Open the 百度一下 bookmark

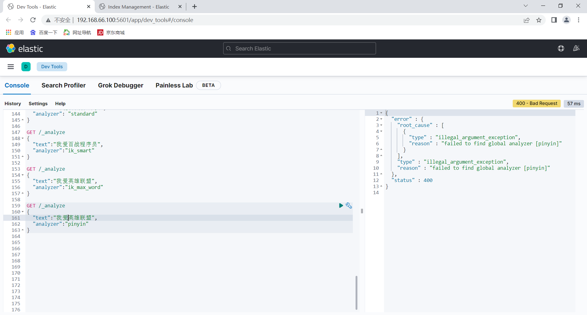[x=44, y=32]
